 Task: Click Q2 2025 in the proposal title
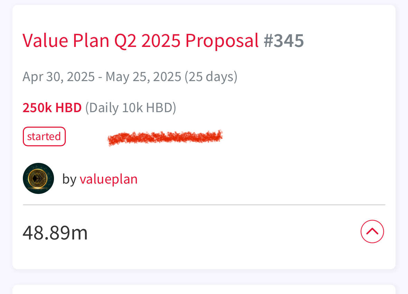(147, 41)
